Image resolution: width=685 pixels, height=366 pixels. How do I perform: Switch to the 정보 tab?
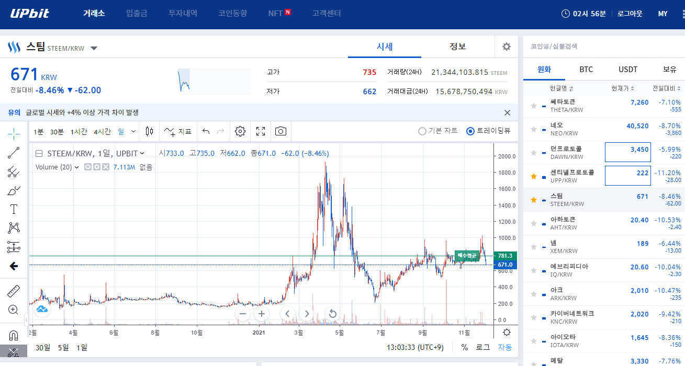click(x=458, y=47)
